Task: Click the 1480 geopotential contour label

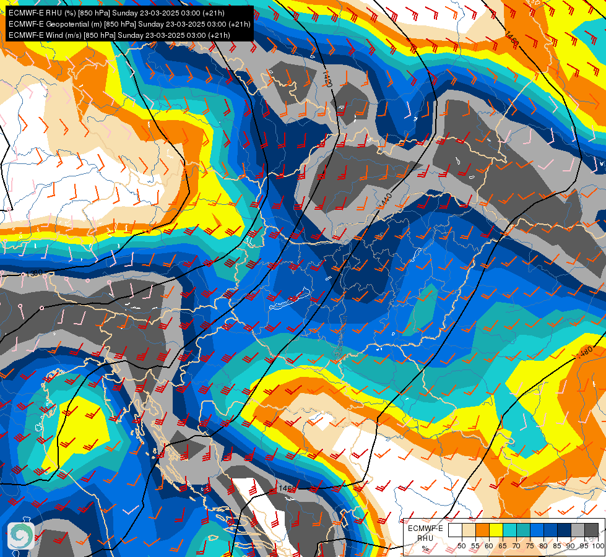Action: click(584, 352)
